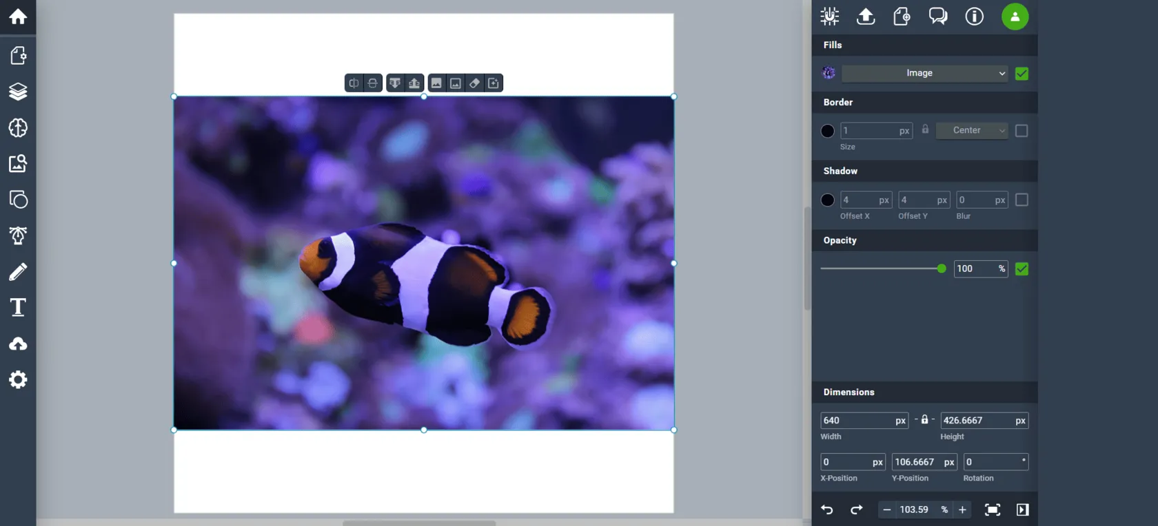Disable the Image fill checkbox
The width and height of the screenshot is (1158, 526).
pyautogui.click(x=1022, y=74)
